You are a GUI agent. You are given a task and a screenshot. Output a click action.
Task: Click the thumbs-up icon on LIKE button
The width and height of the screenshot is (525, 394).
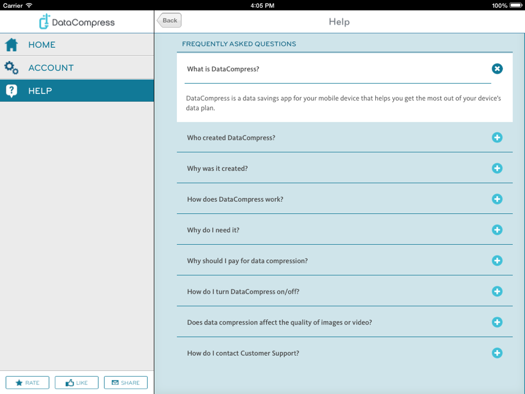70,382
